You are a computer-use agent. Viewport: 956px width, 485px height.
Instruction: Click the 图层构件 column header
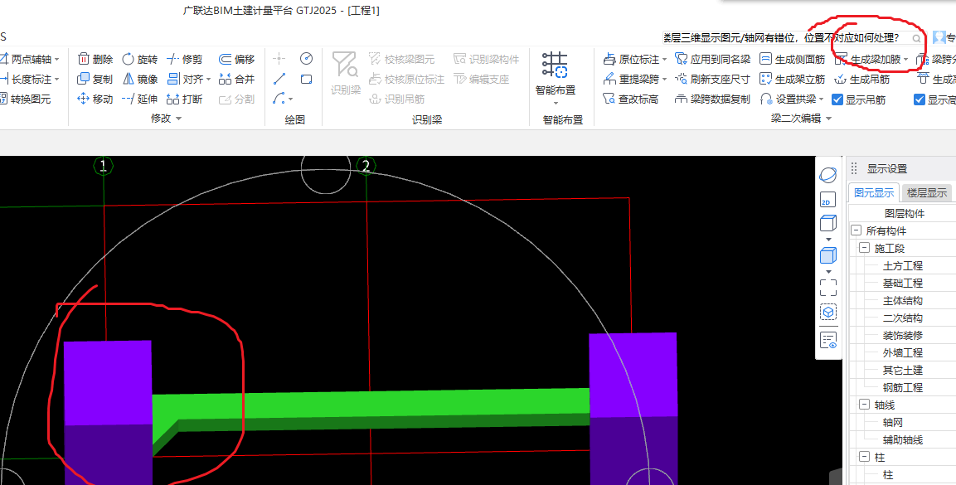tap(904, 213)
